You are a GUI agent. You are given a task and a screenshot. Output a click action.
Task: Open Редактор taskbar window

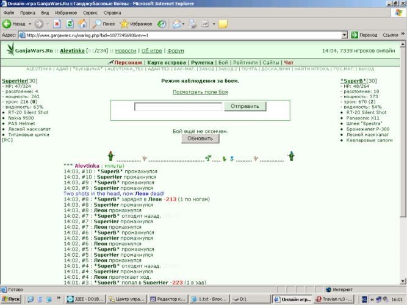pos(168,300)
